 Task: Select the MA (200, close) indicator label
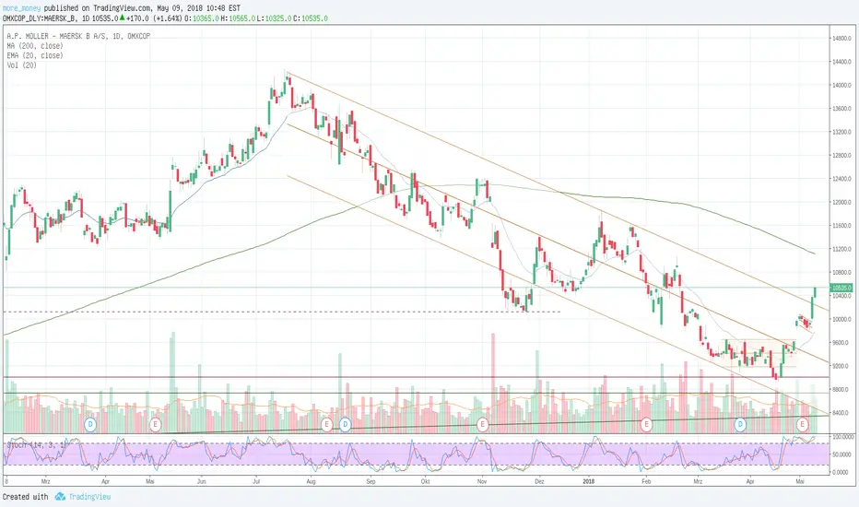pos(35,46)
